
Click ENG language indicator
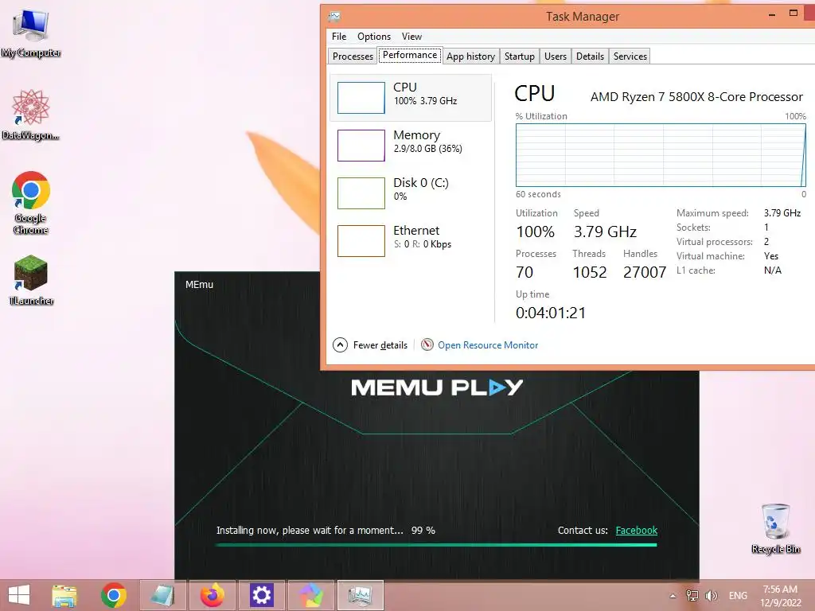pos(738,595)
